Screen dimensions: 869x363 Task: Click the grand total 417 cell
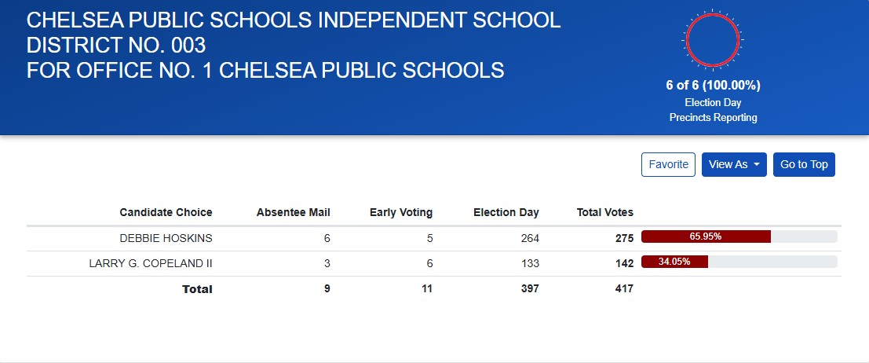click(624, 289)
